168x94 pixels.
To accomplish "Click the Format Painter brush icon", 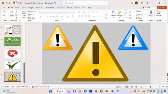I will (16, 18).
